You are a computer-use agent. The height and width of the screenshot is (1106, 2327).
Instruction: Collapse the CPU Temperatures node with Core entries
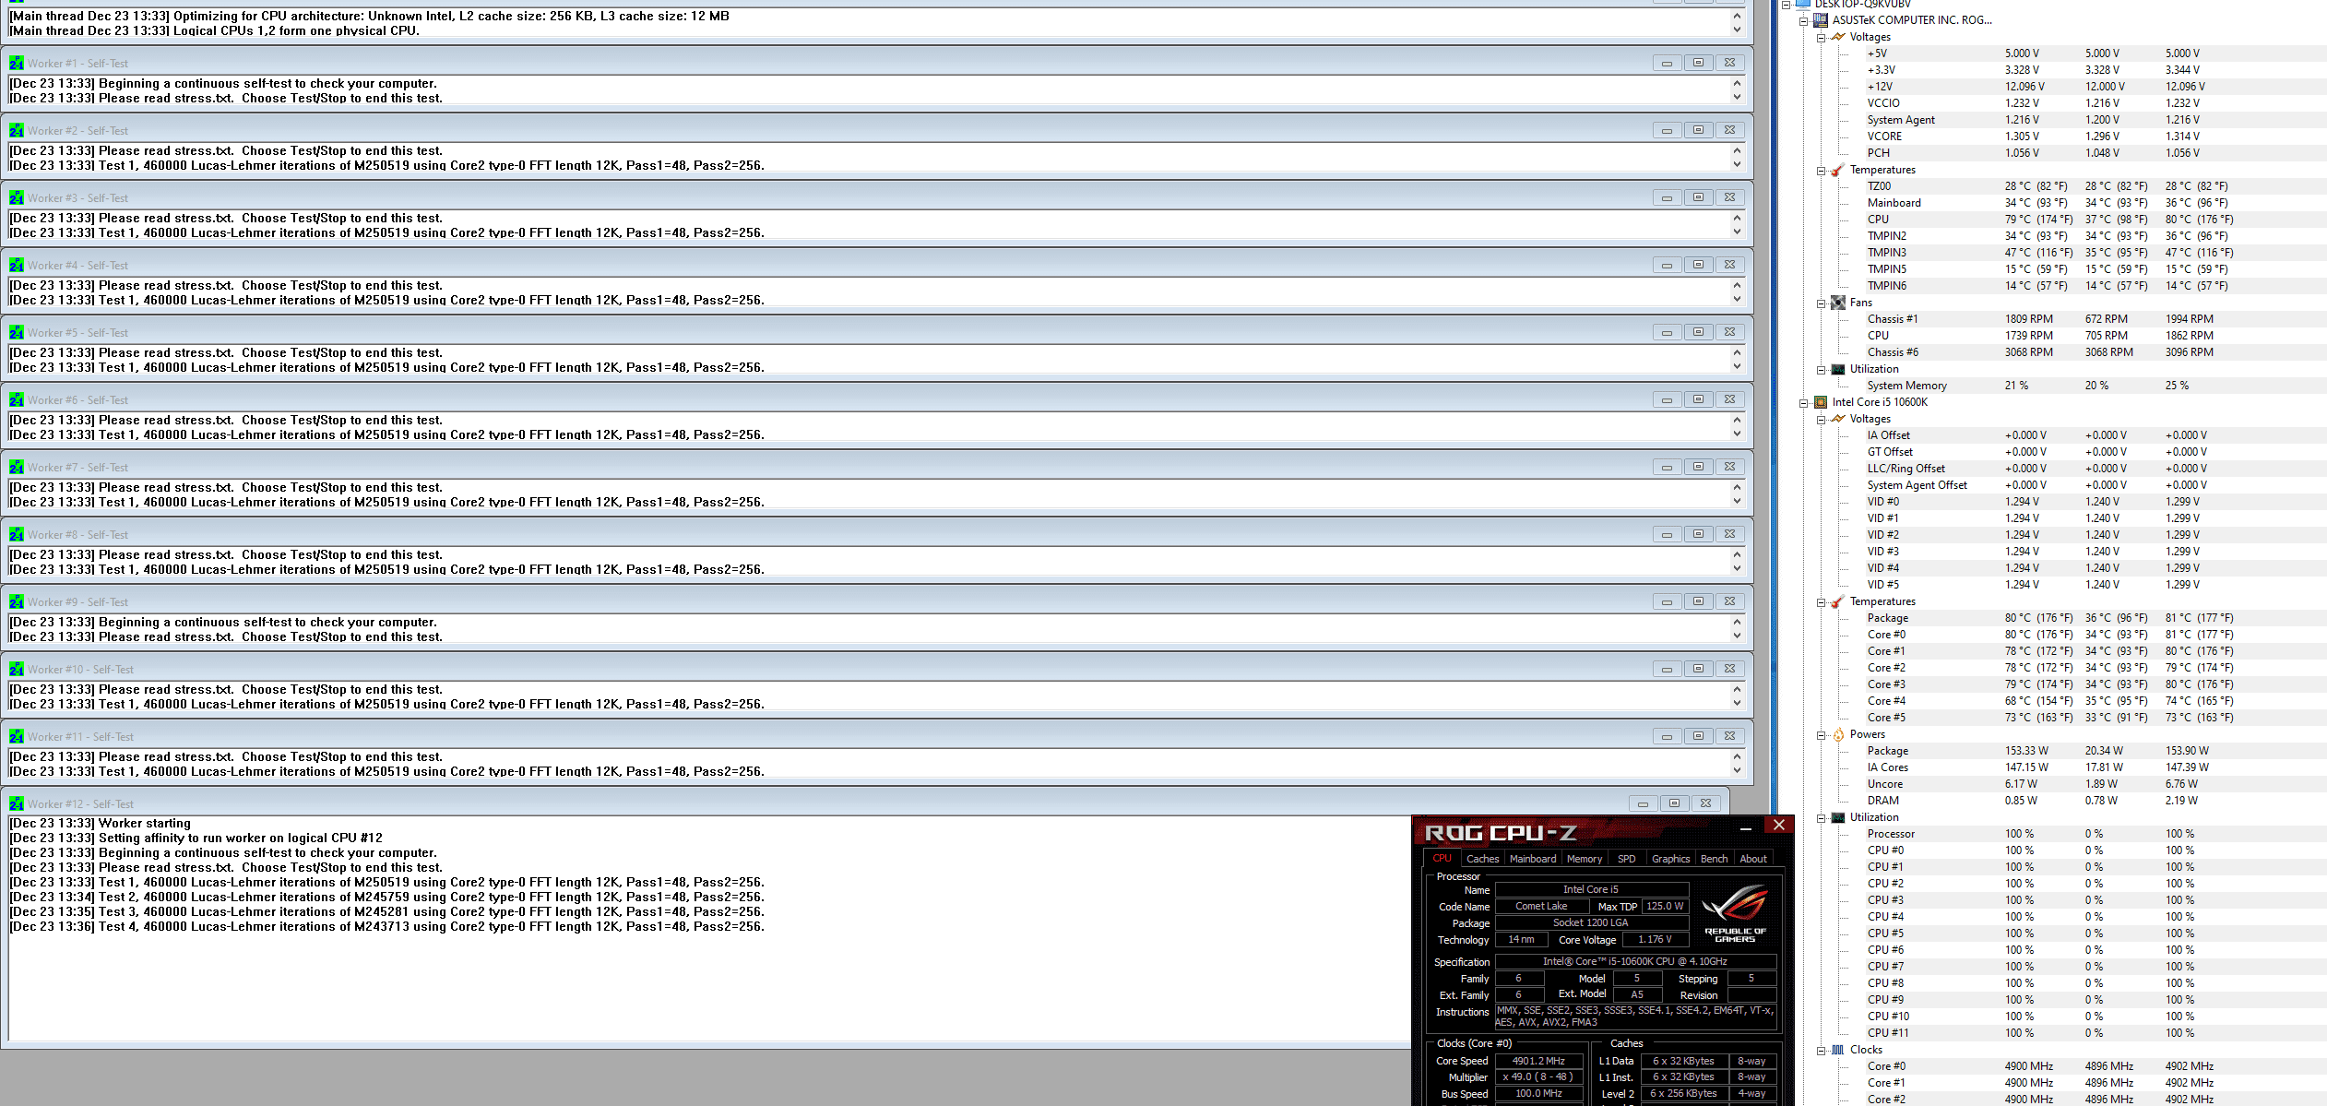pyautogui.click(x=1822, y=602)
